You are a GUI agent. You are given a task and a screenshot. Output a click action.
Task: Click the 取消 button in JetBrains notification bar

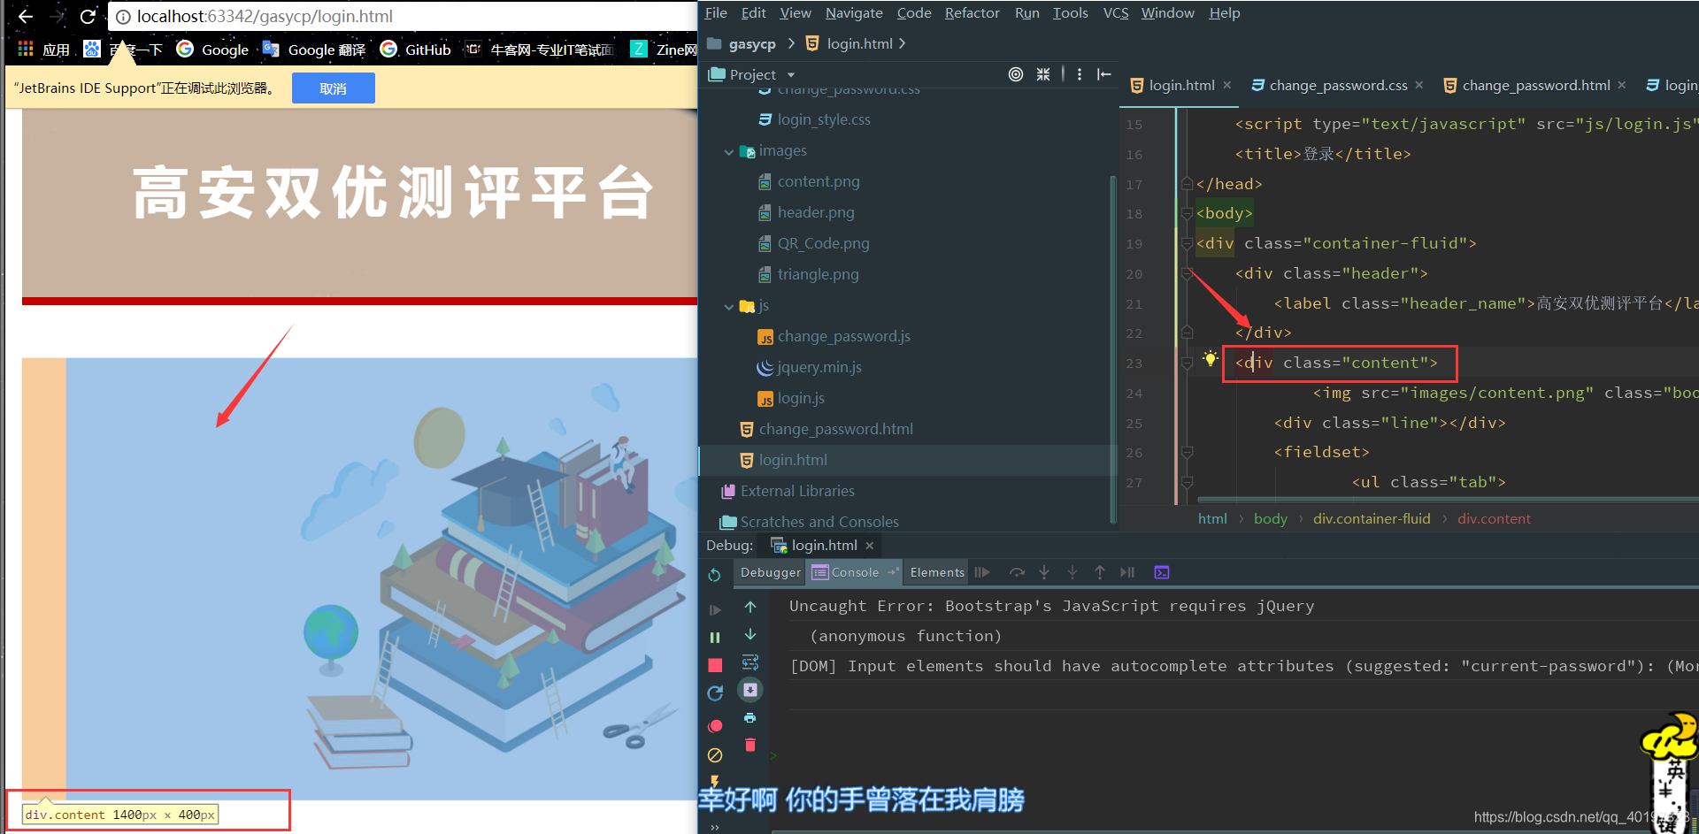pyautogui.click(x=334, y=88)
